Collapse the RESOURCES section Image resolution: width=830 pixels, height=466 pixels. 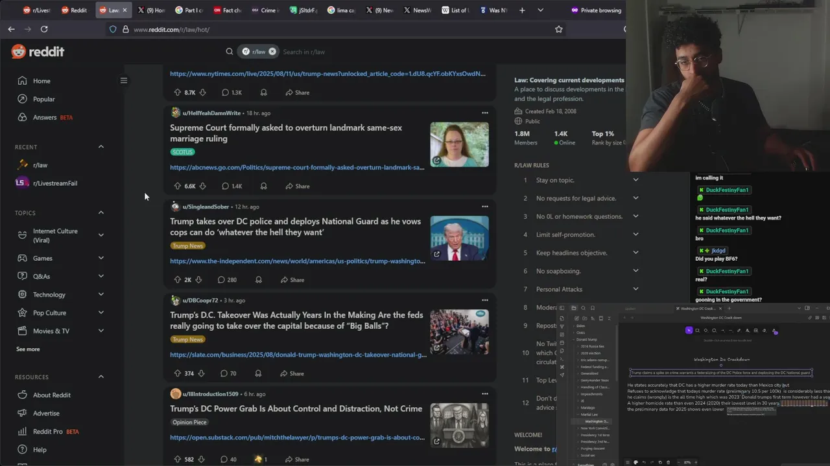coord(101,377)
